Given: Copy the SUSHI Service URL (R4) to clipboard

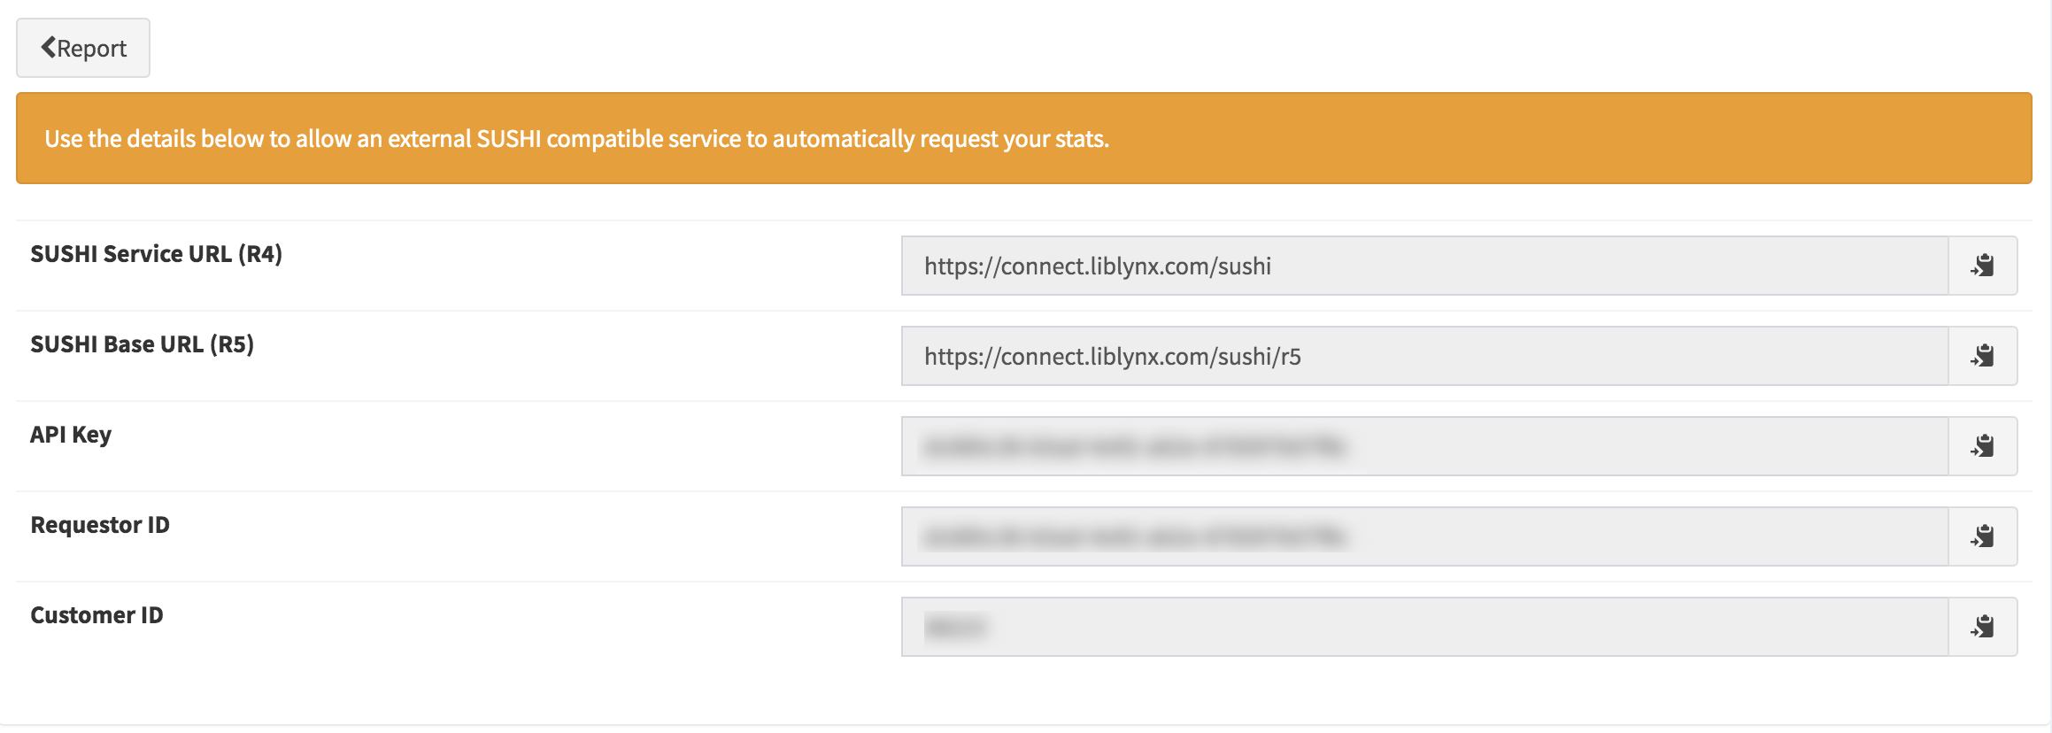Looking at the screenshot, I should click(x=1983, y=266).
